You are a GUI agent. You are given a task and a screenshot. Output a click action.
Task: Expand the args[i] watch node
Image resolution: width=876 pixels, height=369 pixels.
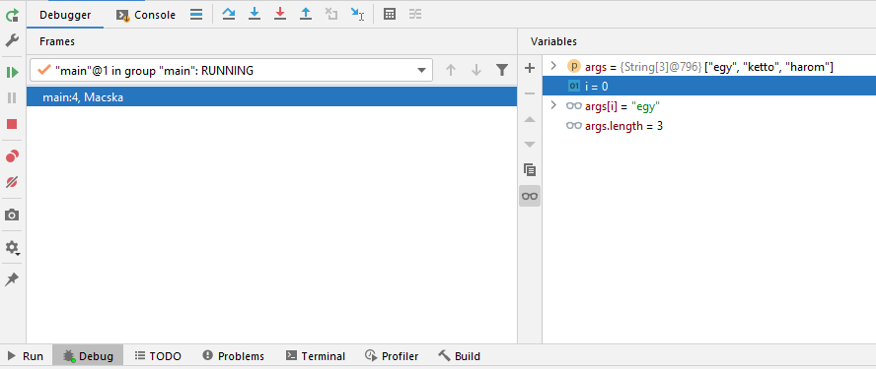553,105
